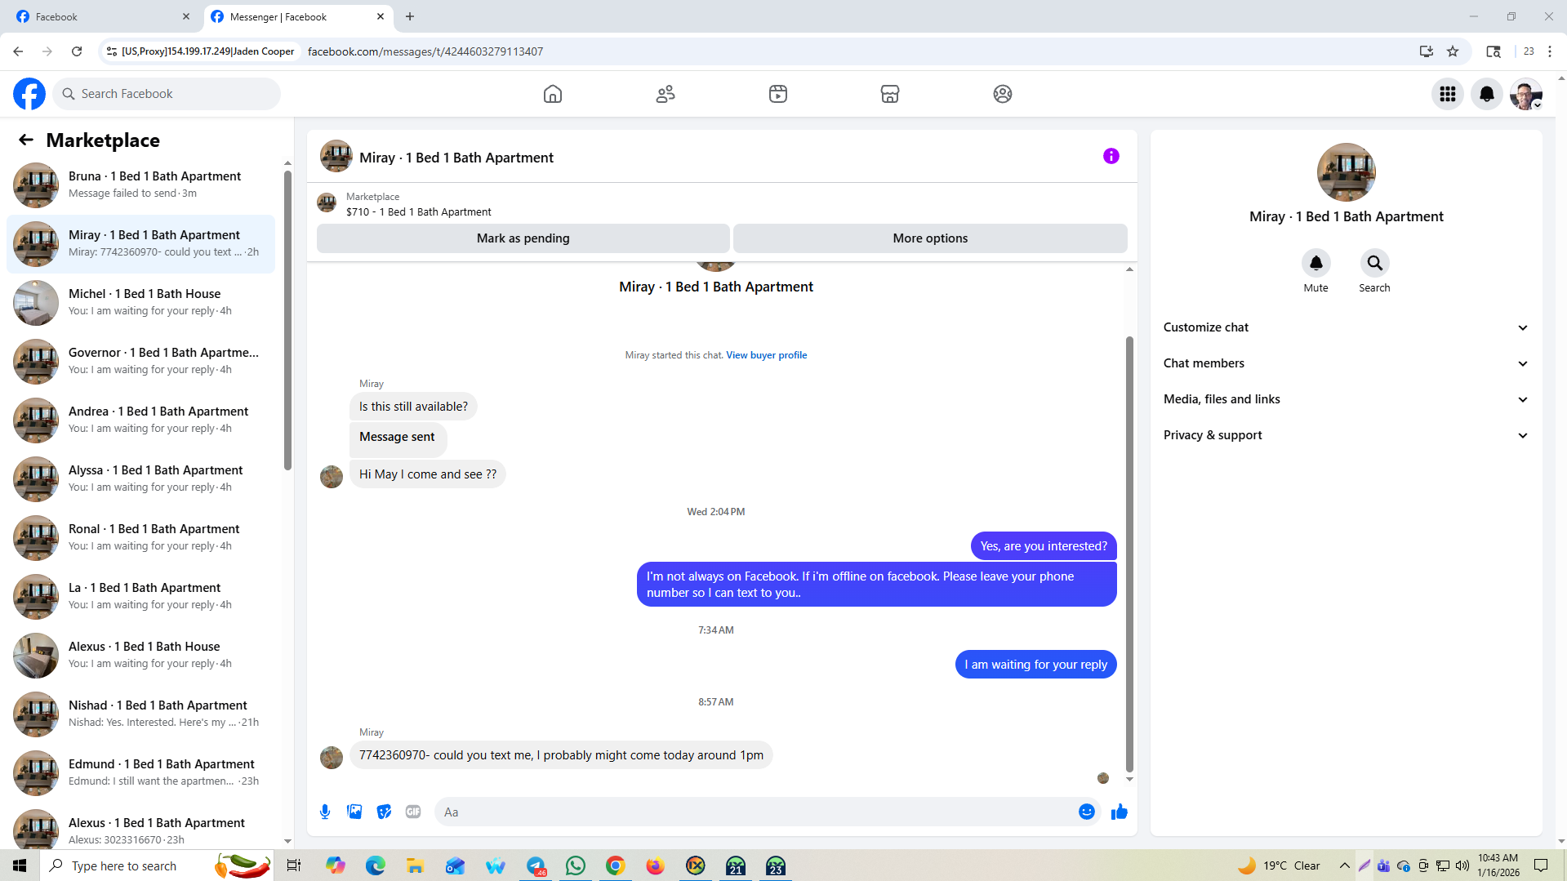The image size is (1567, 881).
Task: Open Governor's conversation
Action: point(140,362)
